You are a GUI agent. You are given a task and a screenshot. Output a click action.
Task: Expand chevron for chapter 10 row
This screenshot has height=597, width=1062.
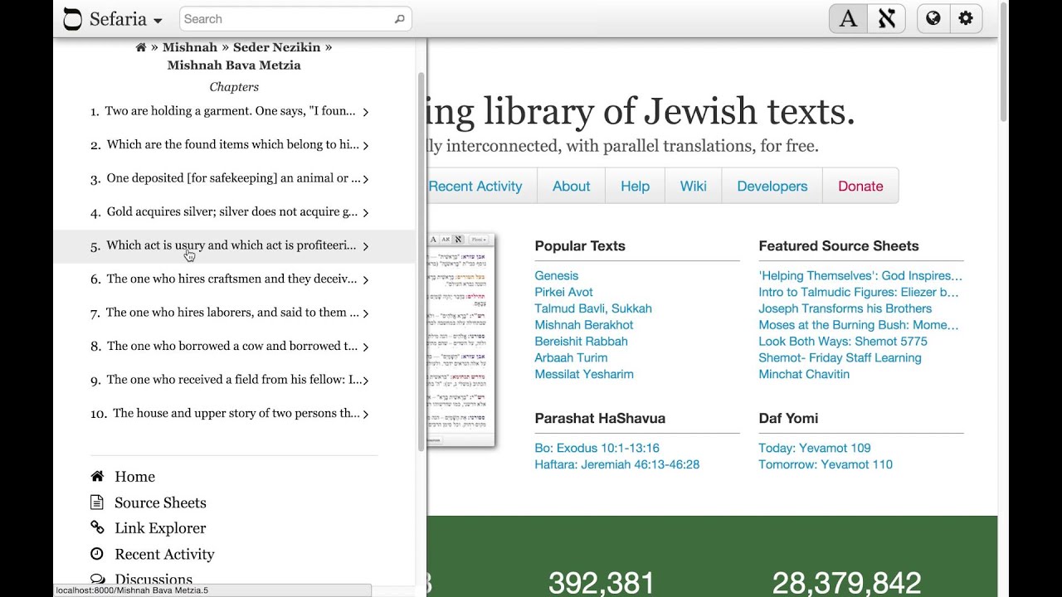click(365, 414)
